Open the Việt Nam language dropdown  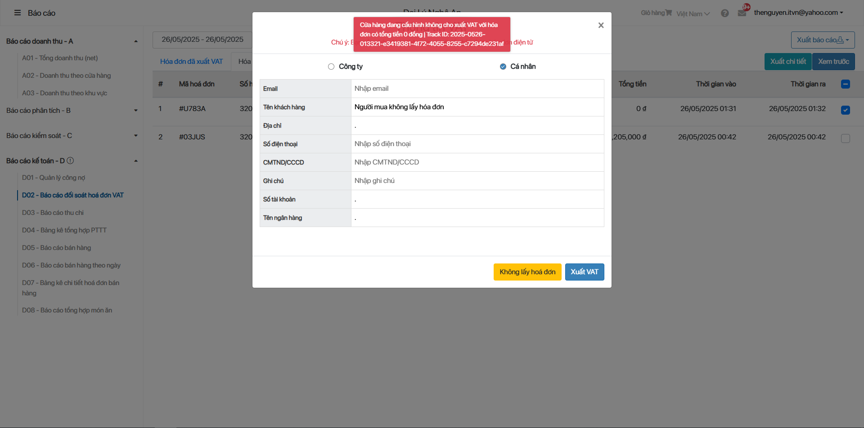coord(693,14)
